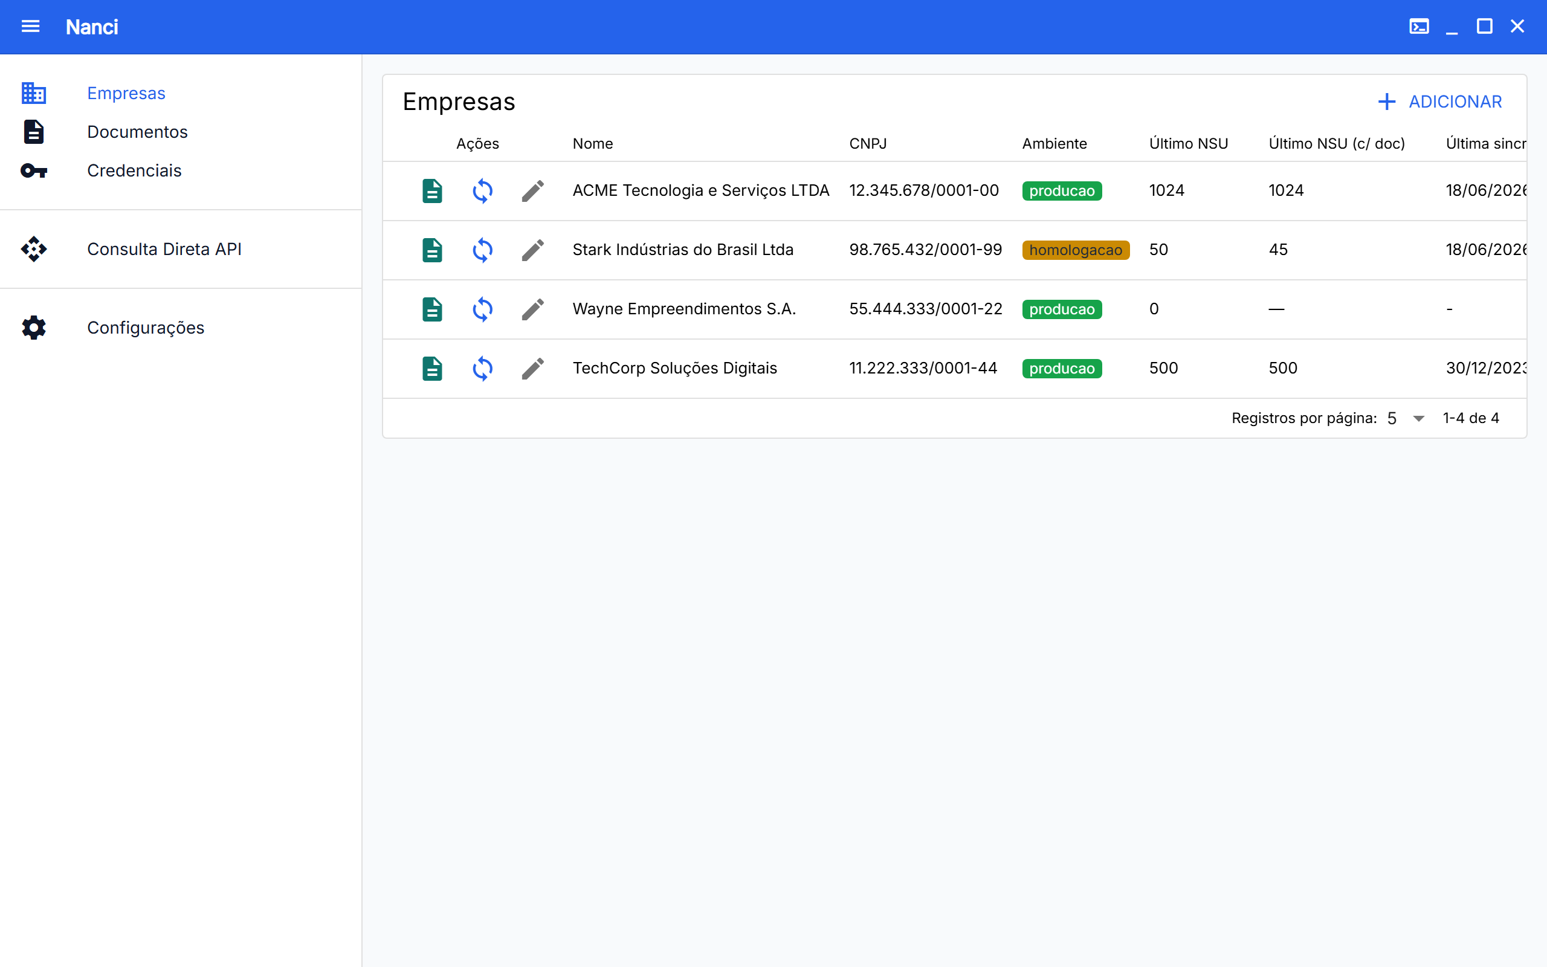1547x967 pixels.
Task: Click the Documentos file icon in sidebar
Action: [x=34, y=132]
